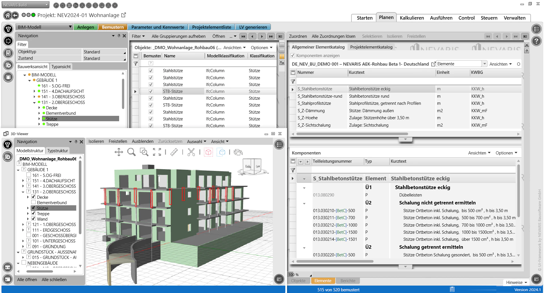Collapse the 131 - 2.OBERGESCHOSS tree node

34,102
